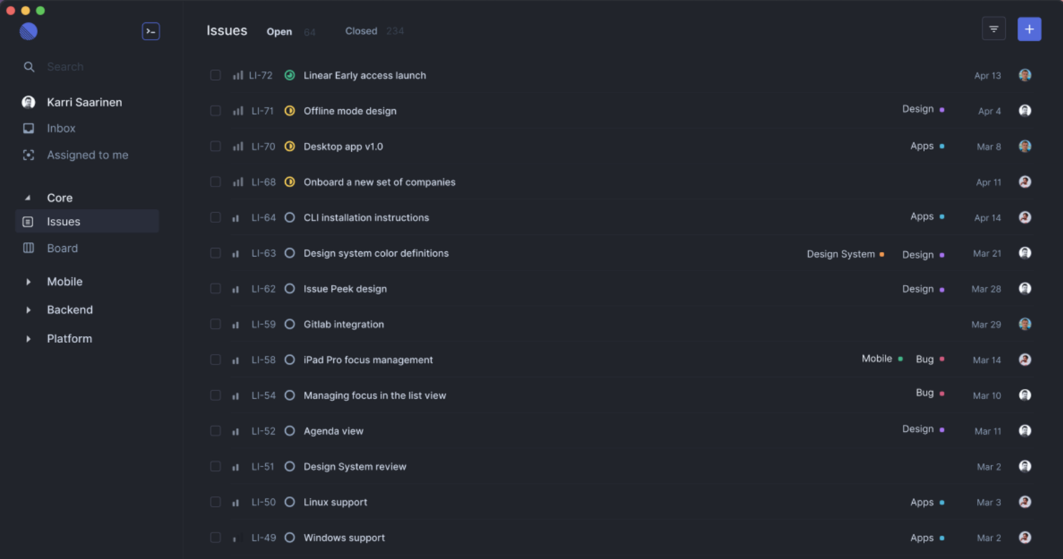Open the command line terminal icon
The height and width of the screenshot is (559, 1063).
tap(151, 31)
